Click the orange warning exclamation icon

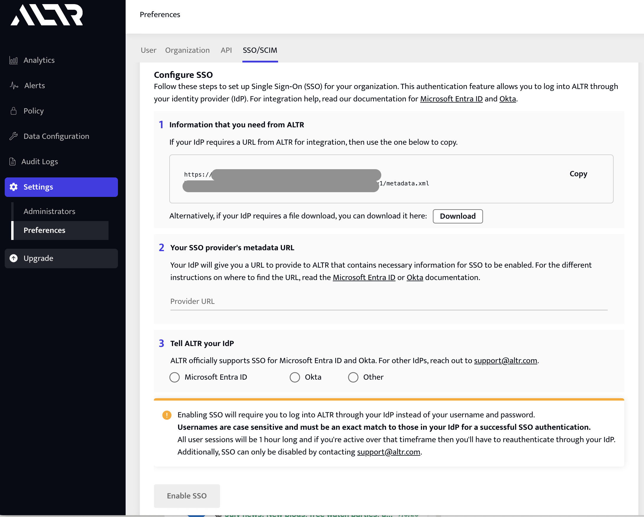(x=167, y=415)
